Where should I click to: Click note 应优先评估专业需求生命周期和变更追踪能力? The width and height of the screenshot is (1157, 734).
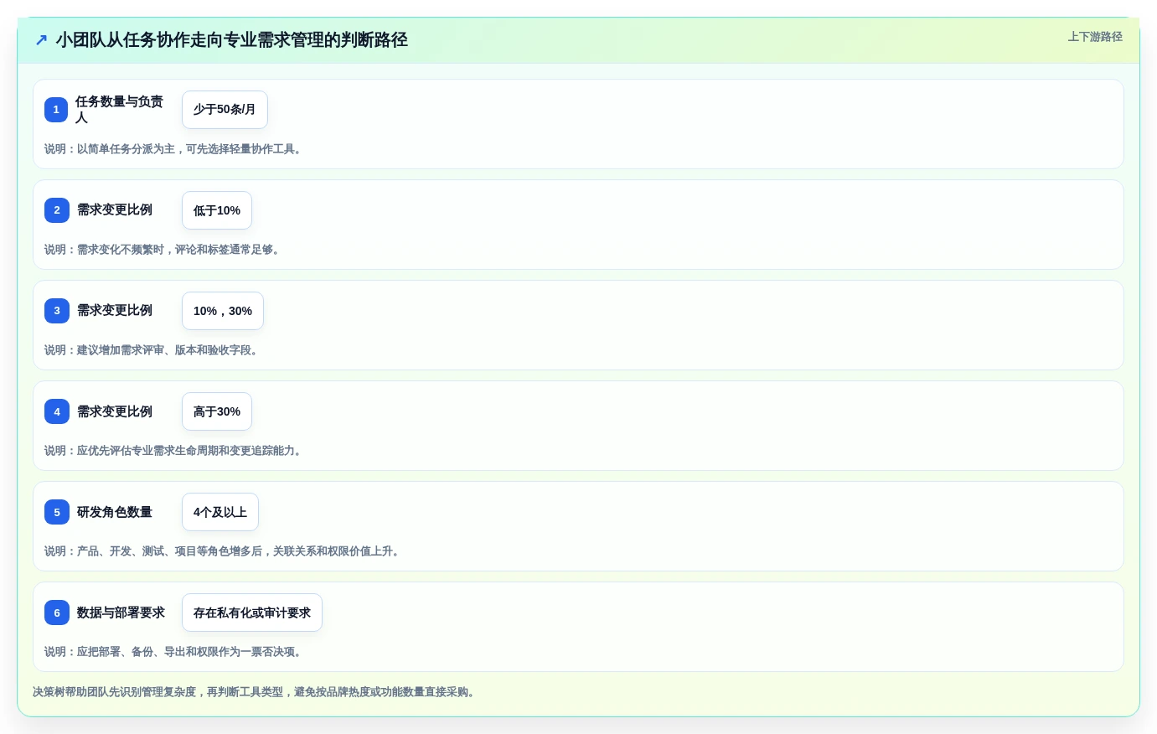173,451
